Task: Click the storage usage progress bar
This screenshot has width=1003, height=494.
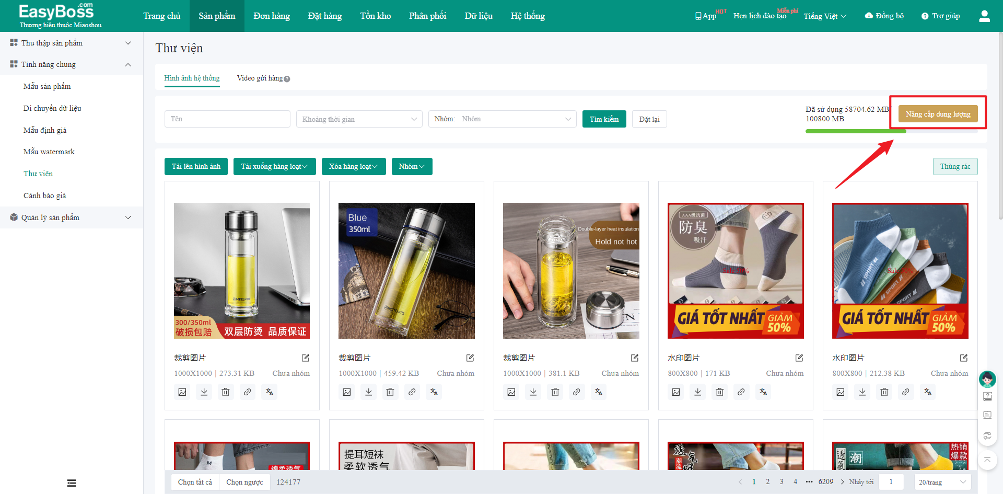Action: [891, 131]
